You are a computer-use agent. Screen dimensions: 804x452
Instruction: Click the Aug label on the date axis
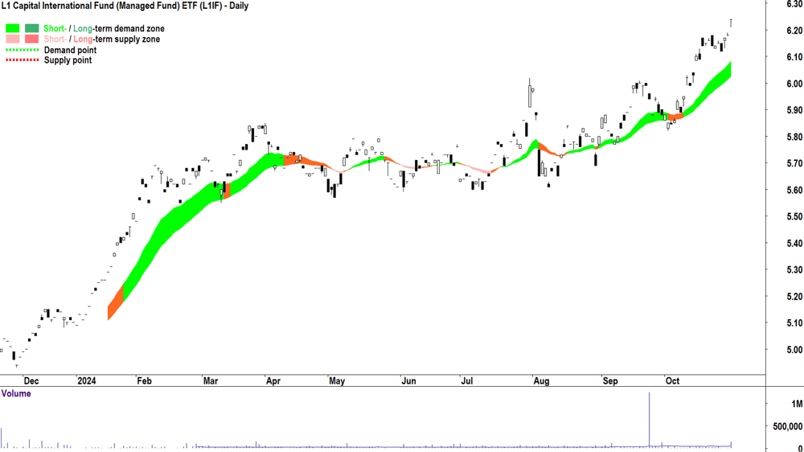541,381
